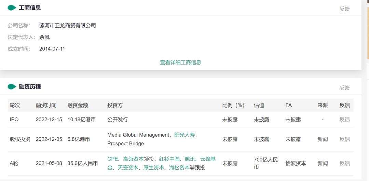Click the 融资时间 column header
Viewport: 369px width, 181px height.
point(46,105)
